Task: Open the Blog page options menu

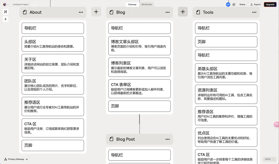Action: [x=167, y=12]
